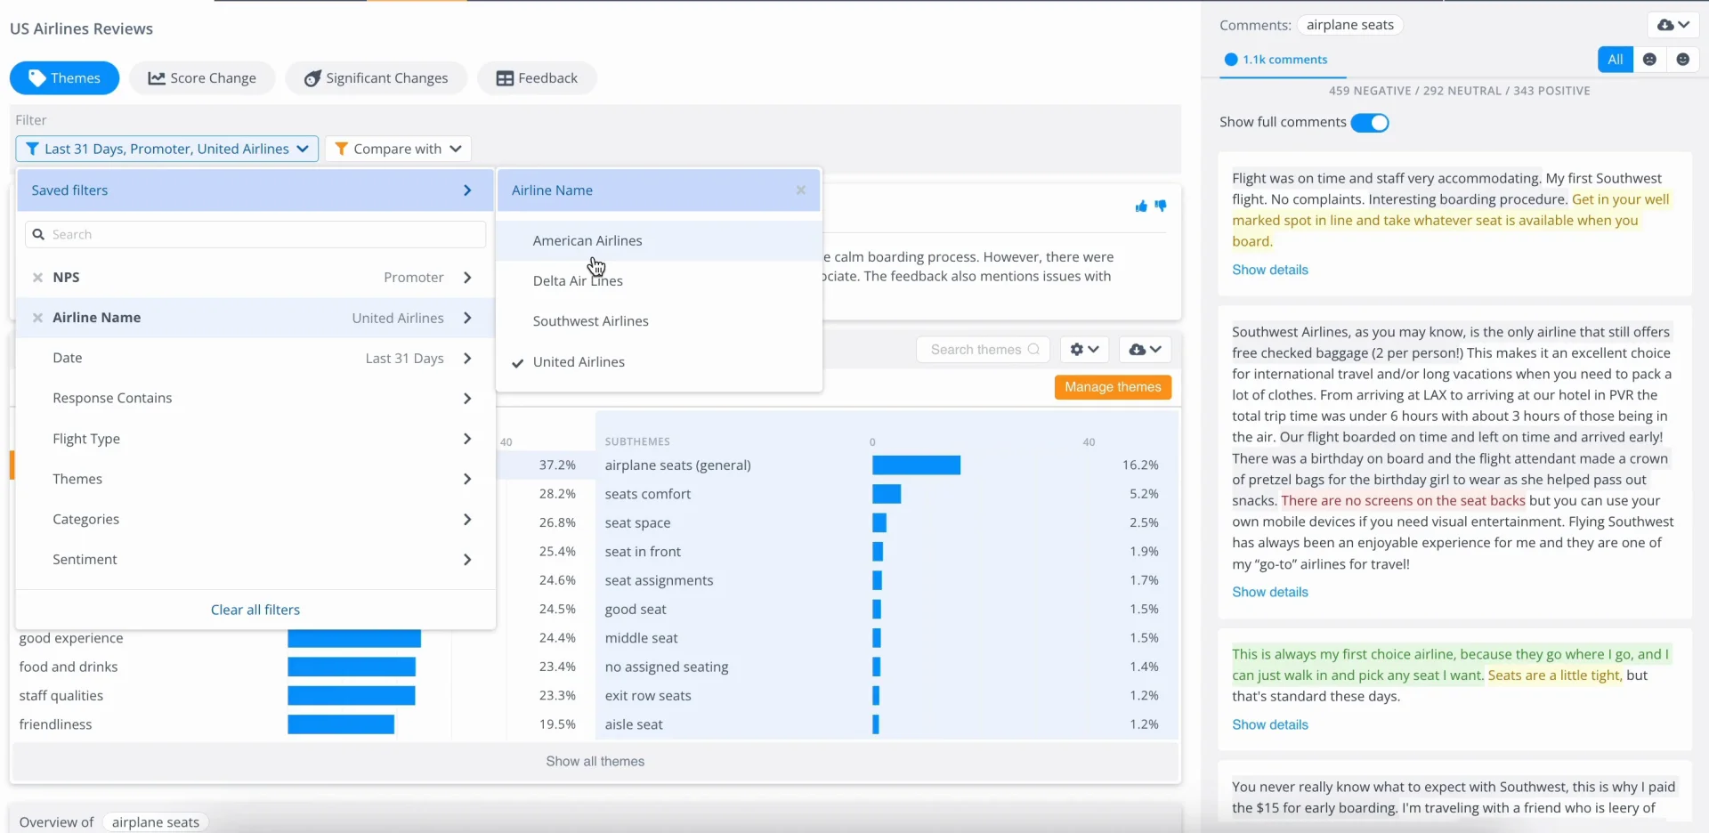Show details of first choice airline comment
This screenshot has height=833, width=1709.
coord(1270,724)
